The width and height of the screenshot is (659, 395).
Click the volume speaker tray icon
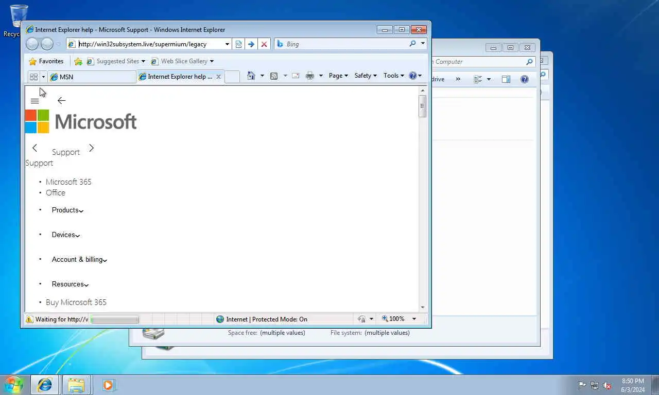click(608, 385)
